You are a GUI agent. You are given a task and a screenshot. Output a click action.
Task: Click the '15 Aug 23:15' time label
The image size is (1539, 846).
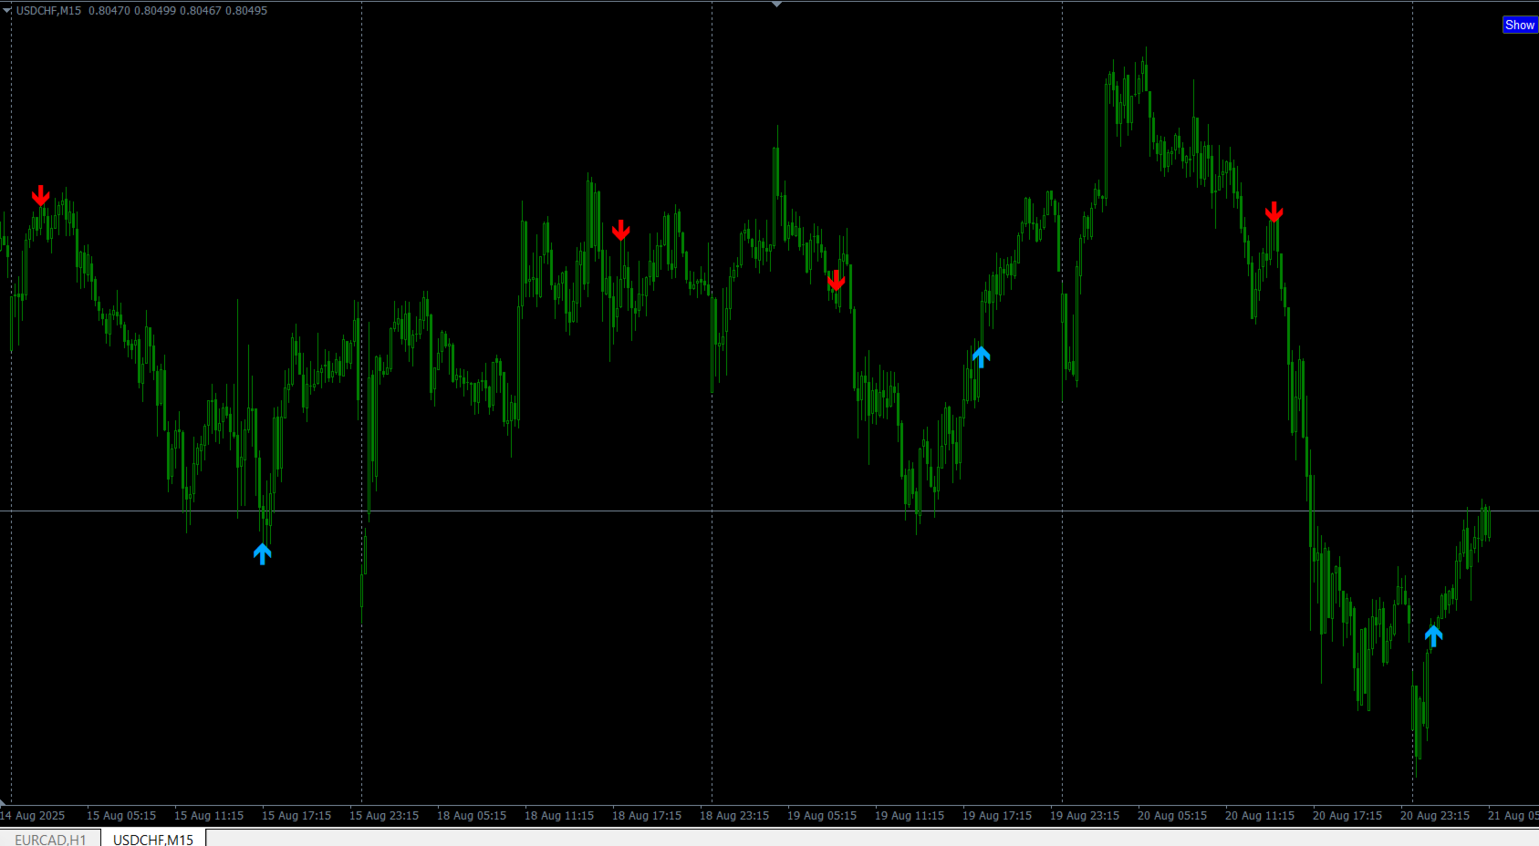point(384,816)
